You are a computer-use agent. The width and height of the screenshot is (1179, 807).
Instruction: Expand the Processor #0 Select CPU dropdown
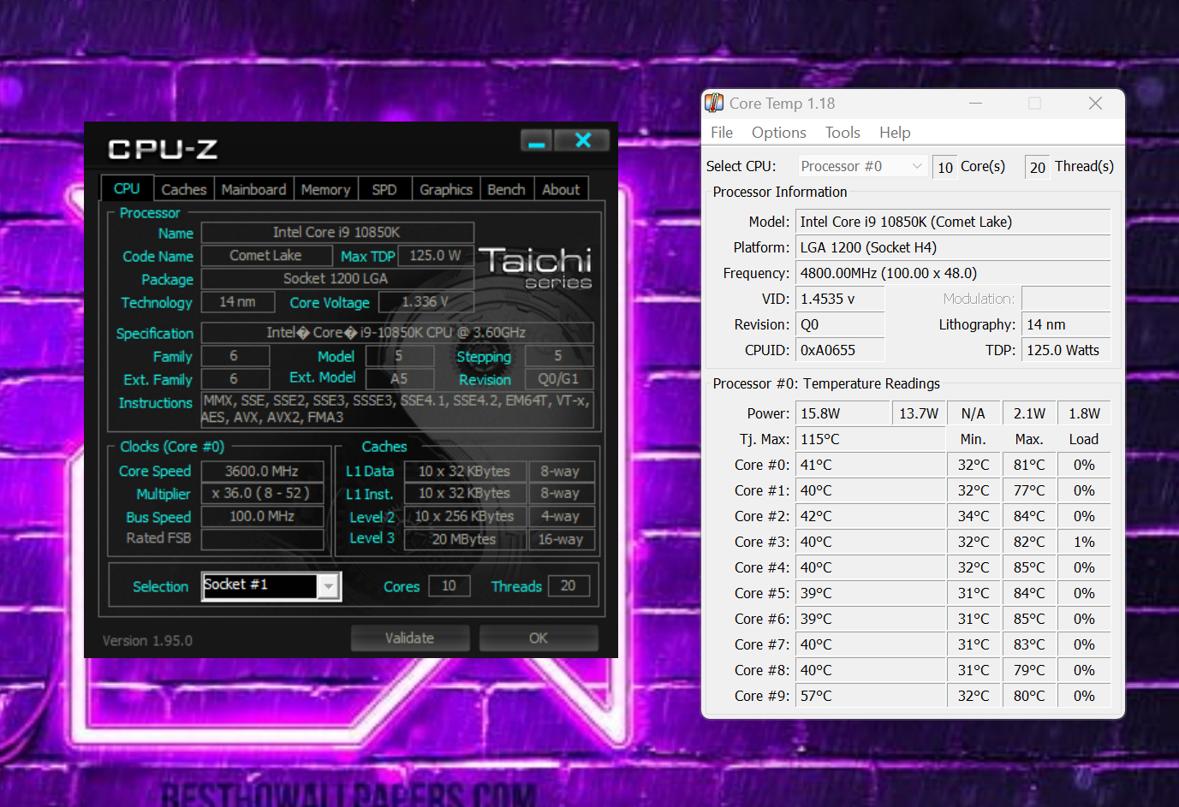pos(861,166)
